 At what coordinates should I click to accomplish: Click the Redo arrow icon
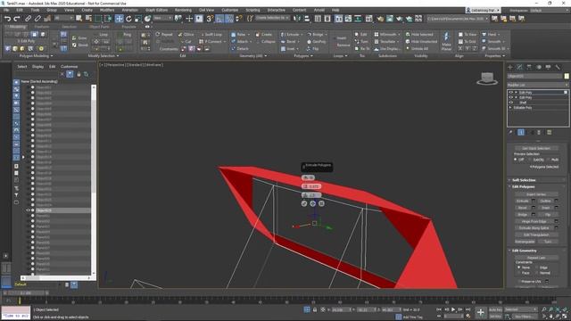point(17,19)
